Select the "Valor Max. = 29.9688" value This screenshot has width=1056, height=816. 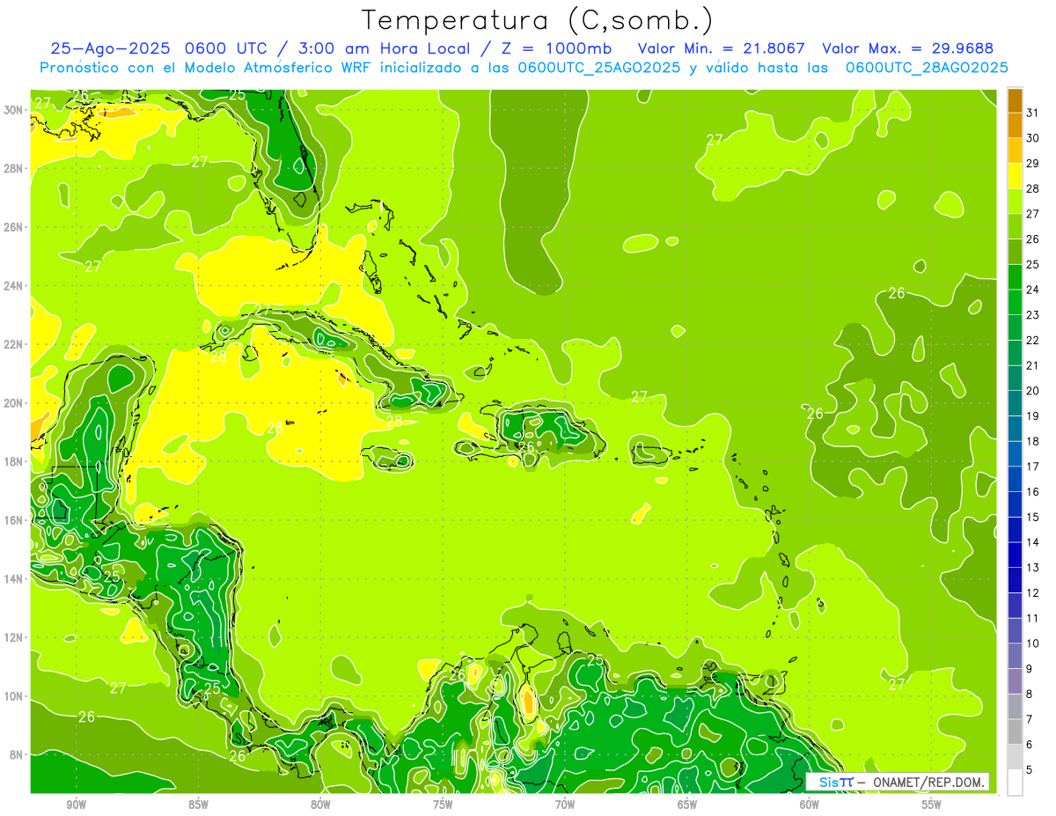[908, 48]
